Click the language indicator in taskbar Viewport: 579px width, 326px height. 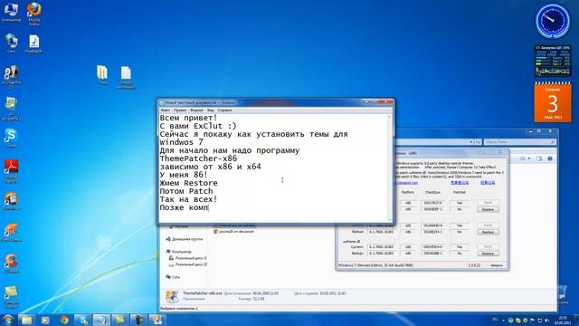(x=495, y=320)
